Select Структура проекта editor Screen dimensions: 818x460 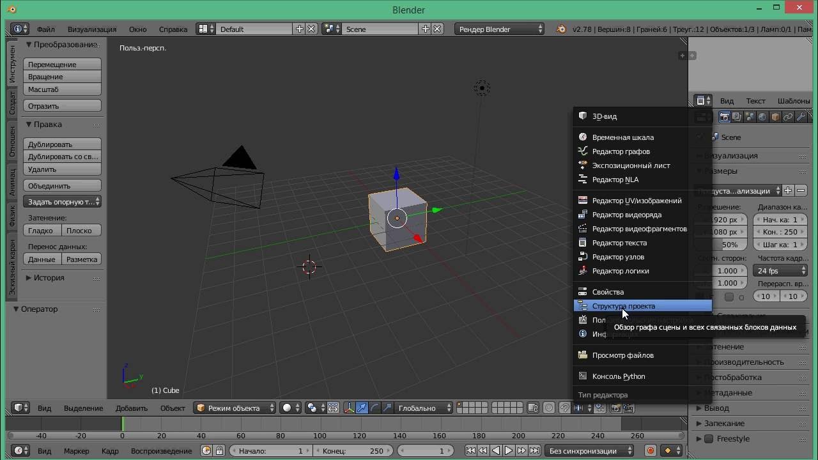click(643, 306)
